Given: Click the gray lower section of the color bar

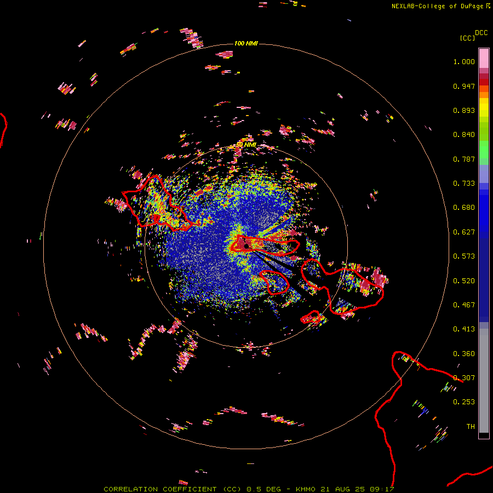Looking at the screenshot, I should click(x=484, y=381).
